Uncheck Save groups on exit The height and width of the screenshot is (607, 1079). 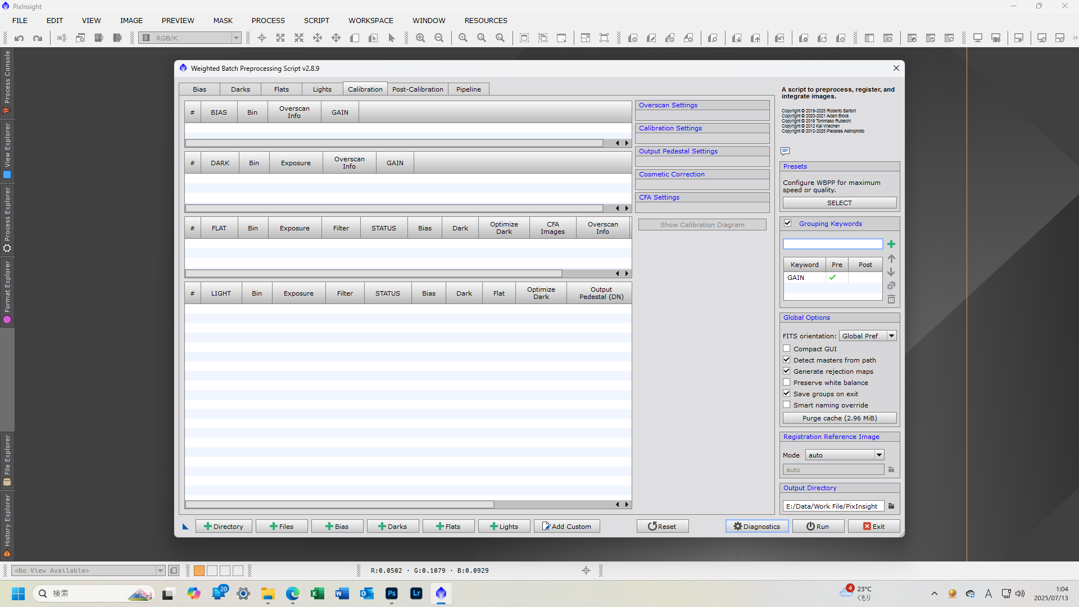tap(787, 393)
